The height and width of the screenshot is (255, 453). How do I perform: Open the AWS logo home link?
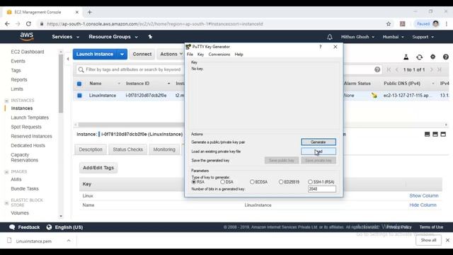[27, 37]
